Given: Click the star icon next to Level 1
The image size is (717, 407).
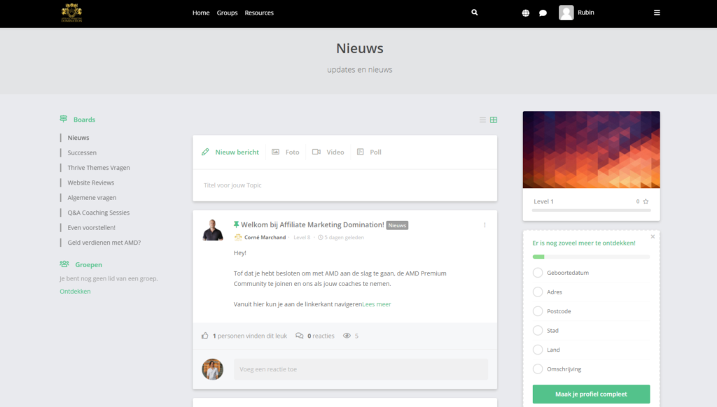Looking at the screenshot, I should (x=646, y=201).
